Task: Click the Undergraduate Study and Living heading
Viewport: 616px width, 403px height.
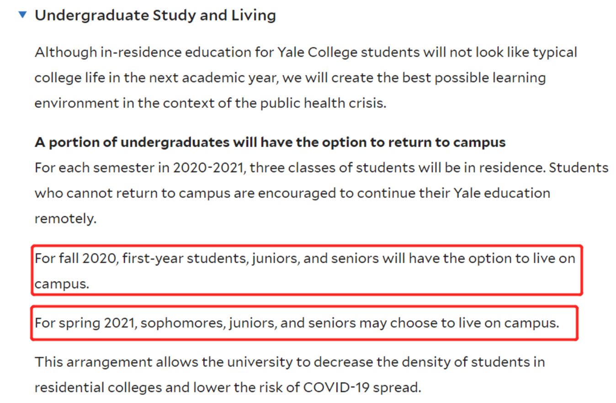Action: point(155,16)
